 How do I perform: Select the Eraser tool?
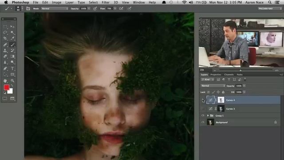pyautogui.click(x=5, y=56)
